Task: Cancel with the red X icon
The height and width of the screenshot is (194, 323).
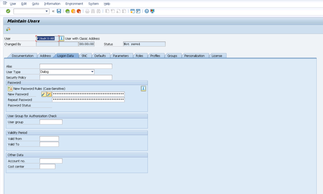Action: coord(79,11)
